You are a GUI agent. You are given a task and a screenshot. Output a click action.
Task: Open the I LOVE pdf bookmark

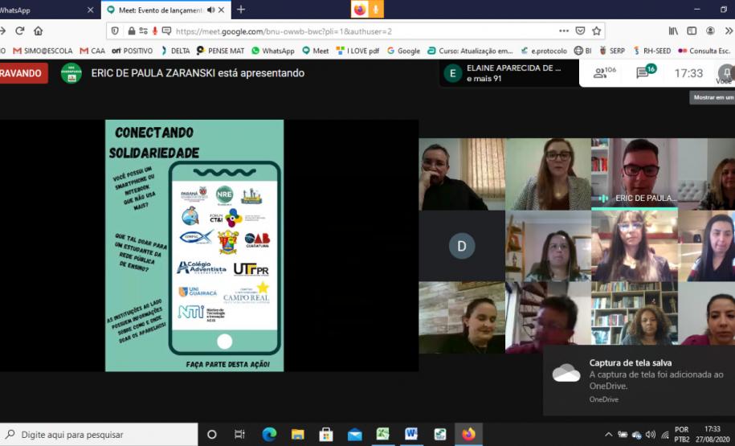[358, 51]
